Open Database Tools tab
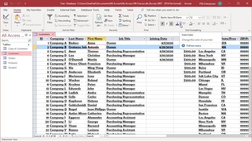 click(90, 10)
